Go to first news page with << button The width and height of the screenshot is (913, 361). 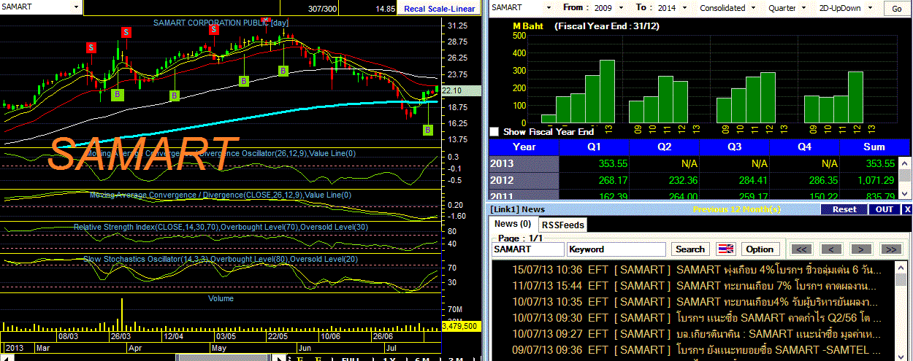[x=802, y=249]
